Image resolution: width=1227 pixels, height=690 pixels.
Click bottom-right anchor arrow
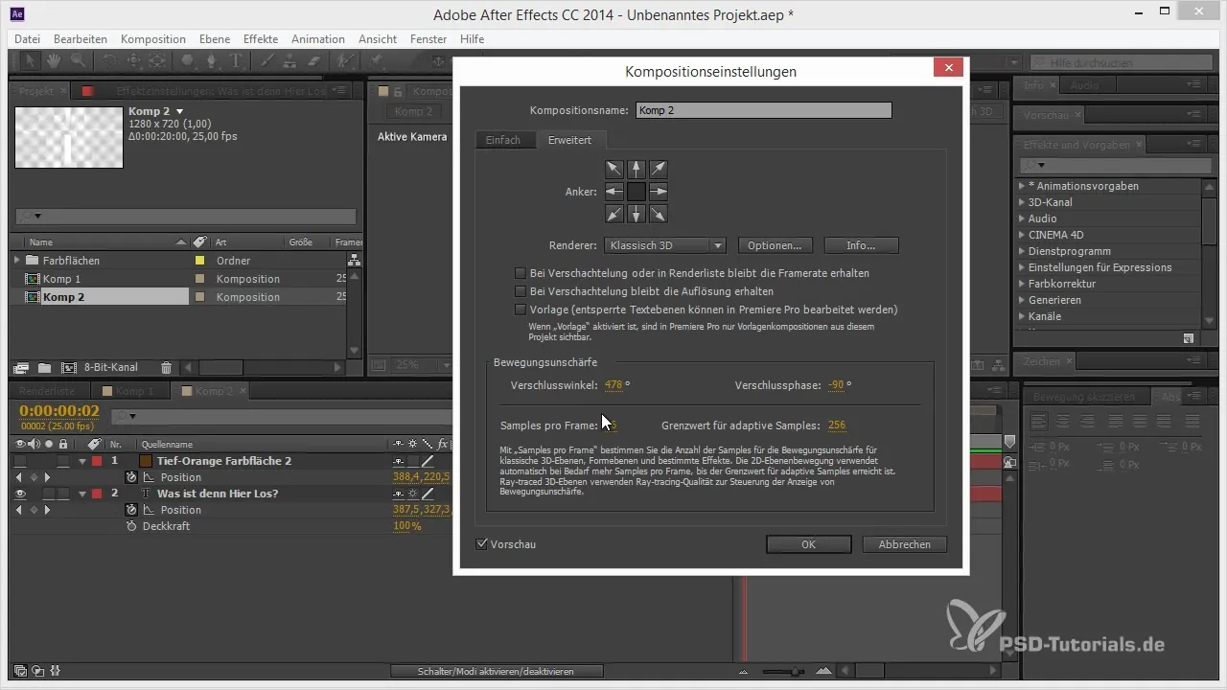pos(659,214)
